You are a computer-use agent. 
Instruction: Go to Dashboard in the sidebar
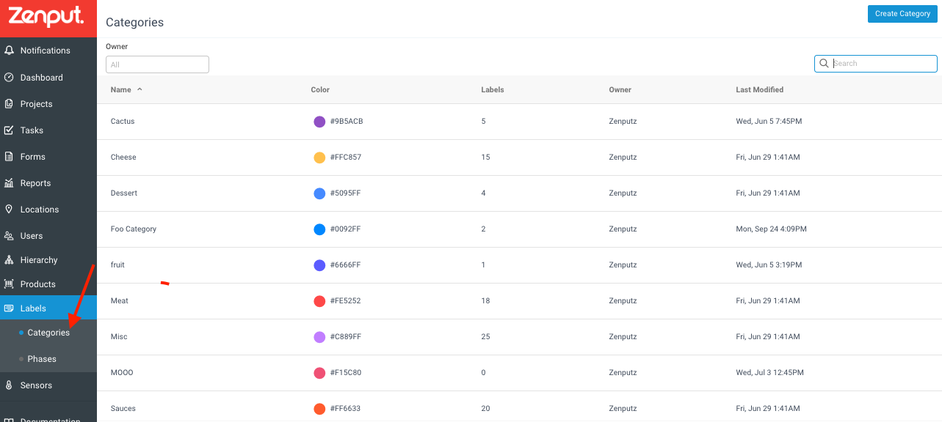tap(48, 78)
